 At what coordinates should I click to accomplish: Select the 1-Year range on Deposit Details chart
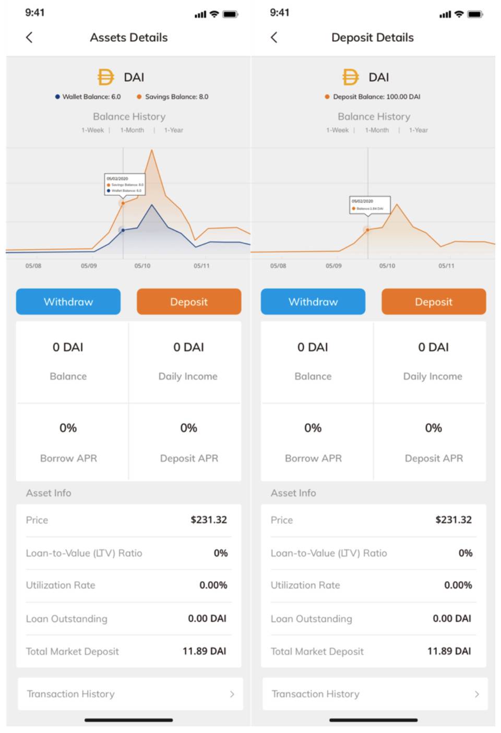pyautogui.click(x=418, y=130)
